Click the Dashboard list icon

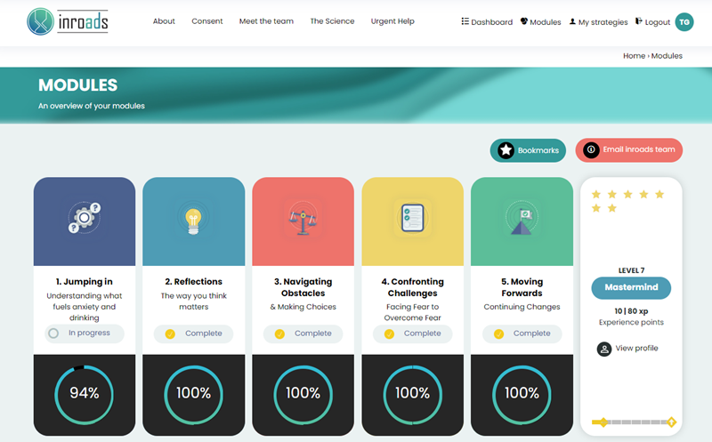(x=465, y=20)
